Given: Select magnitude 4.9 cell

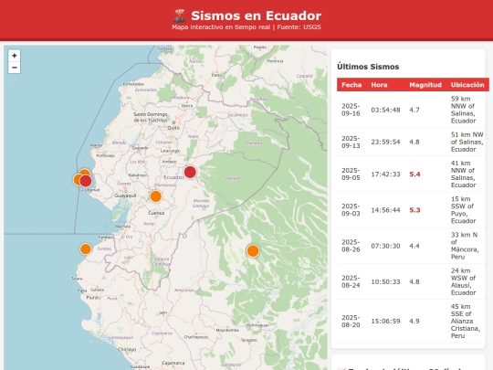Looking at the screenshot, I should click(414, 322).
